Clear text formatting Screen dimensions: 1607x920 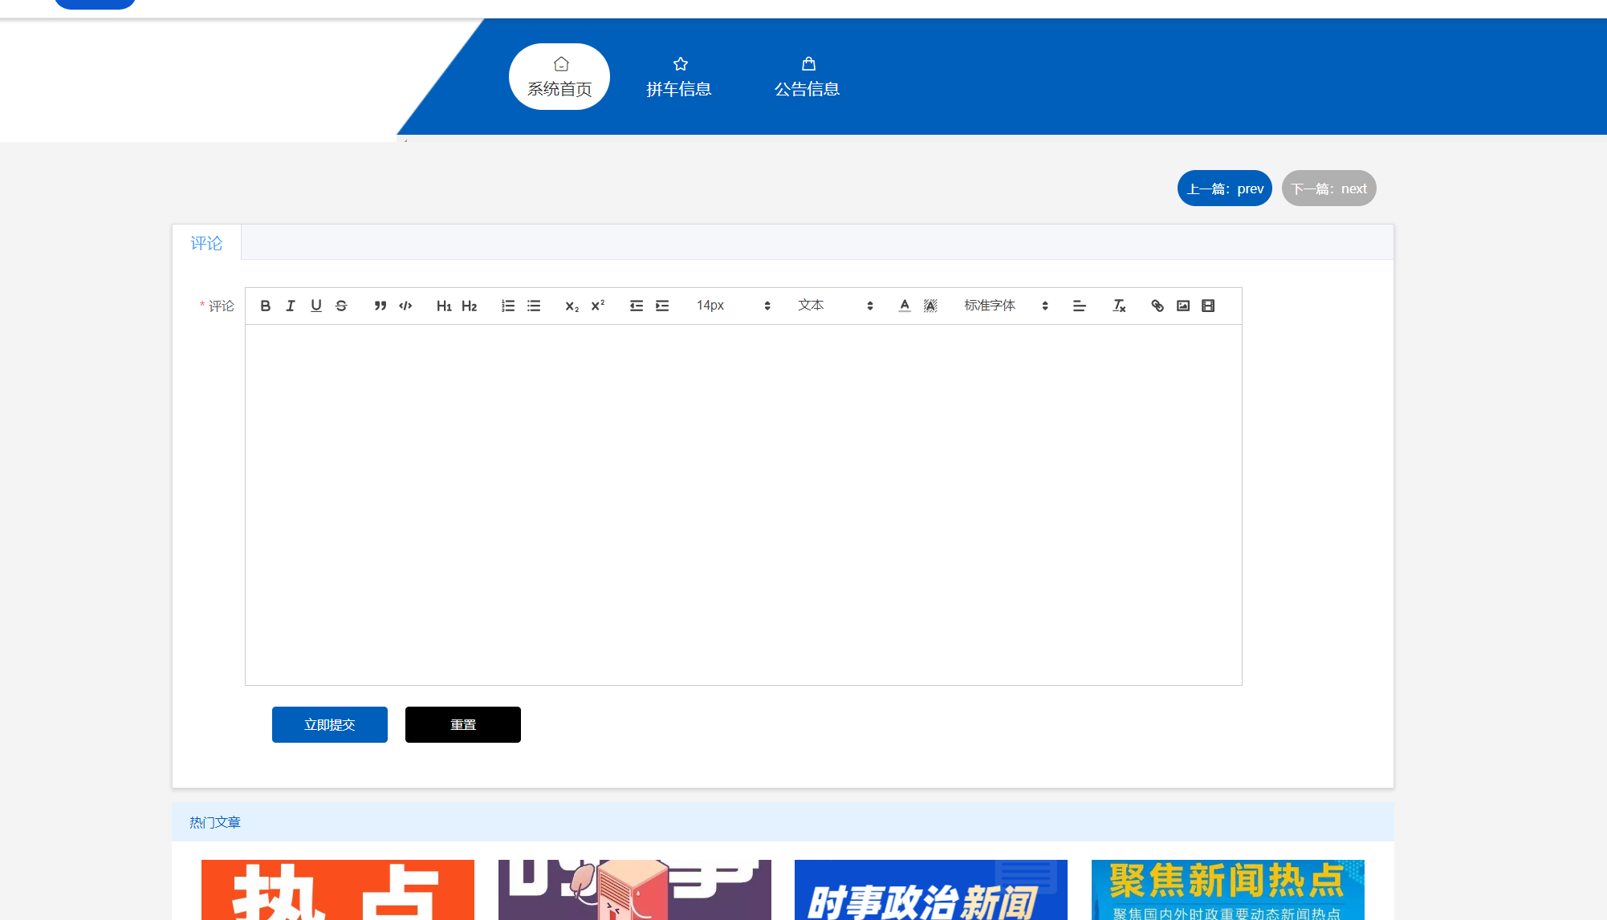(x=1118, y=306)
